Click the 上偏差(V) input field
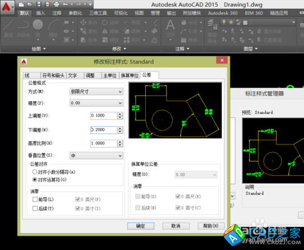Viewport: 304px width, 250px height. 103,115
